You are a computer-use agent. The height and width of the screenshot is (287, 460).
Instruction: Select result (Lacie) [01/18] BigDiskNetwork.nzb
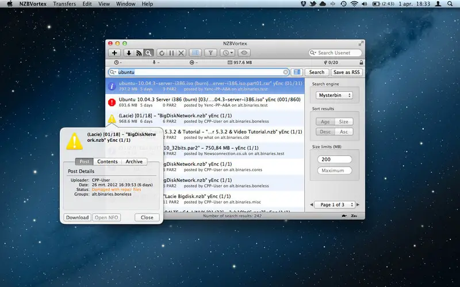pos(205,118)
